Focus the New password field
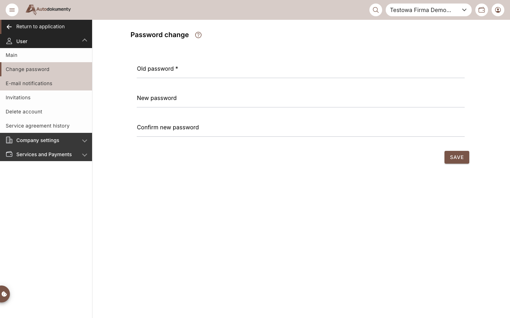This screenshot has width=510, height=318. pyautogui.click(x=301, y=98)
